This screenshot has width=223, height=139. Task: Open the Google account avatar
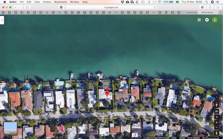[x=215, y=20]
